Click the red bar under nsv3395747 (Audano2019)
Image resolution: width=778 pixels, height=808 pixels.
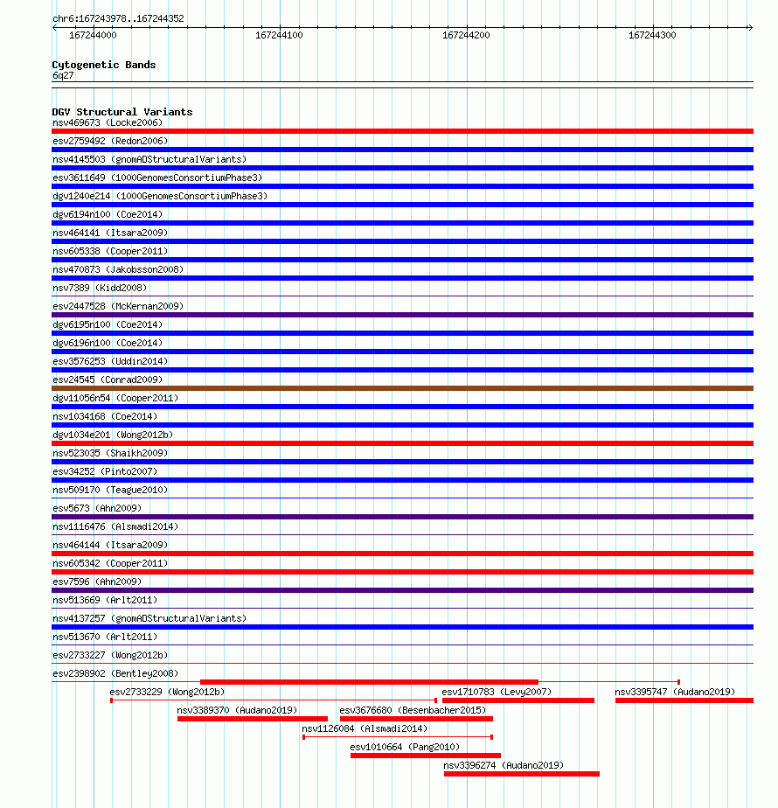tap(684, 700)
